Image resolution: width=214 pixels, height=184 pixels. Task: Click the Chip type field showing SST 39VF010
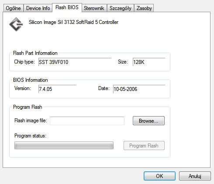[x=75, y=62]
